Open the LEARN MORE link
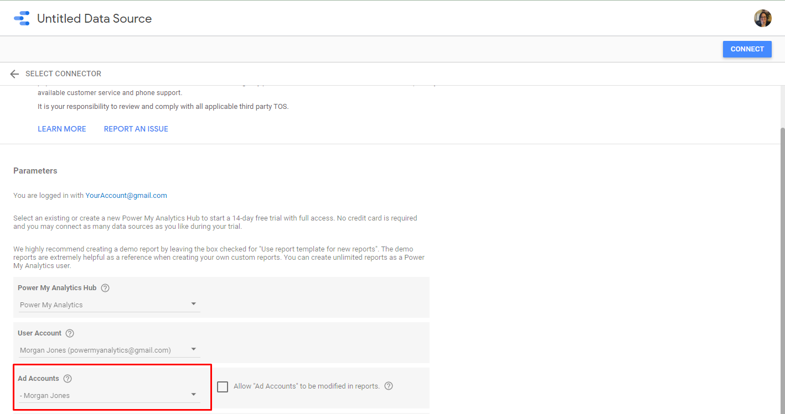Viewport: 785px width, 414px height. (62, 129)
